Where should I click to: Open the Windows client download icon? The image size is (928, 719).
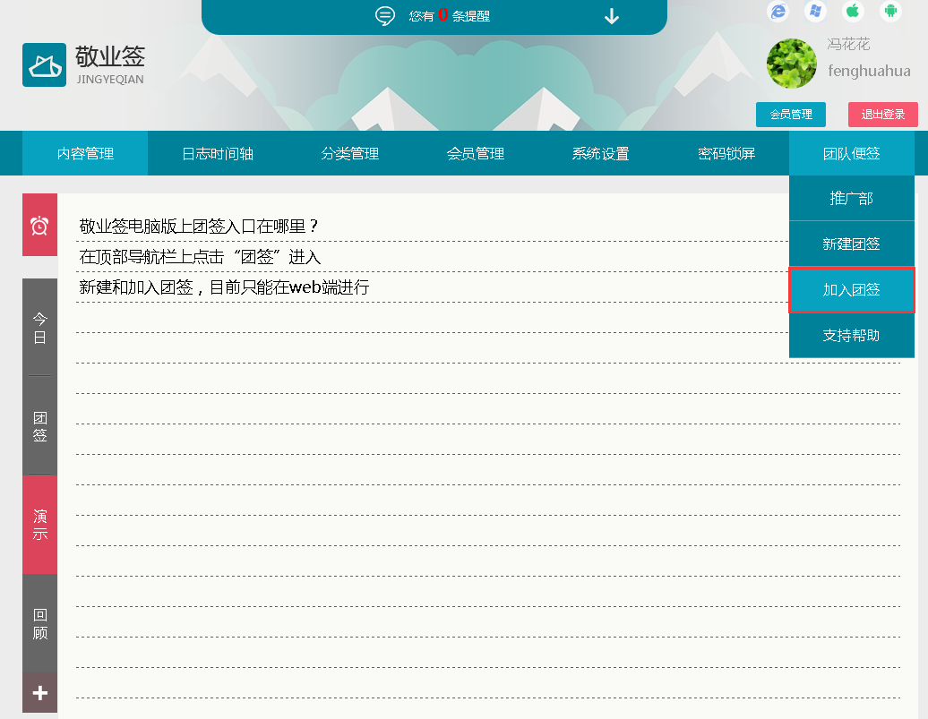815,11
